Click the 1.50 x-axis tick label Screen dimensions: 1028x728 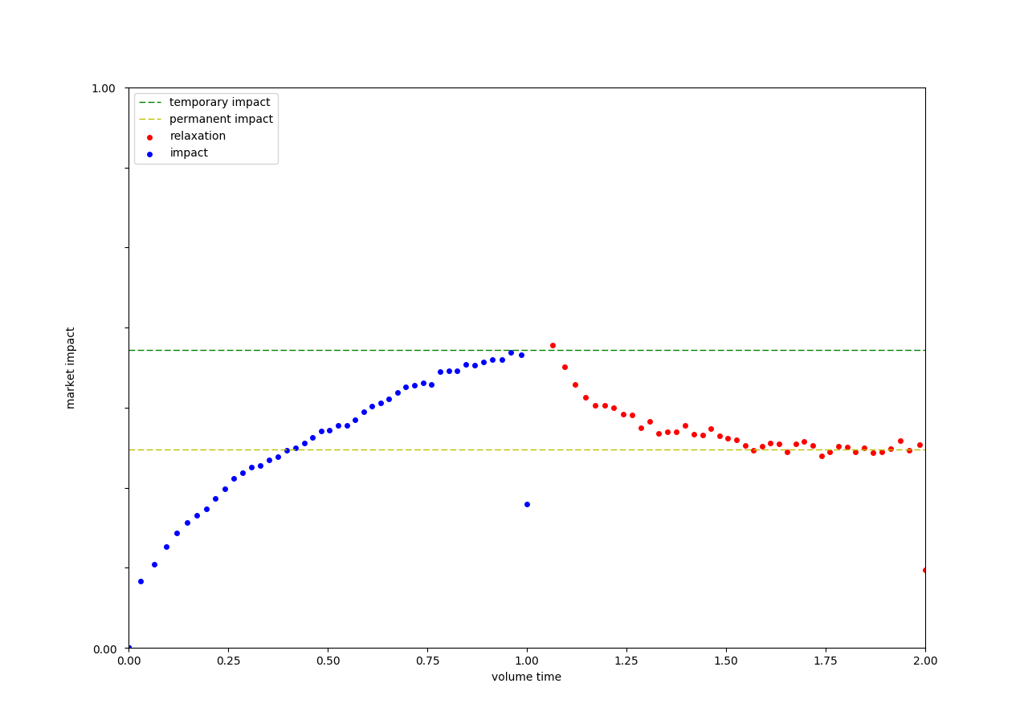726,661
